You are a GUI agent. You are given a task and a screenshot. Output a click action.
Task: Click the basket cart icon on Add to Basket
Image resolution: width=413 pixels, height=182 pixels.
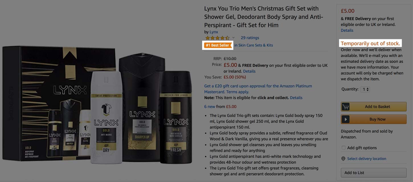[345, 107]
